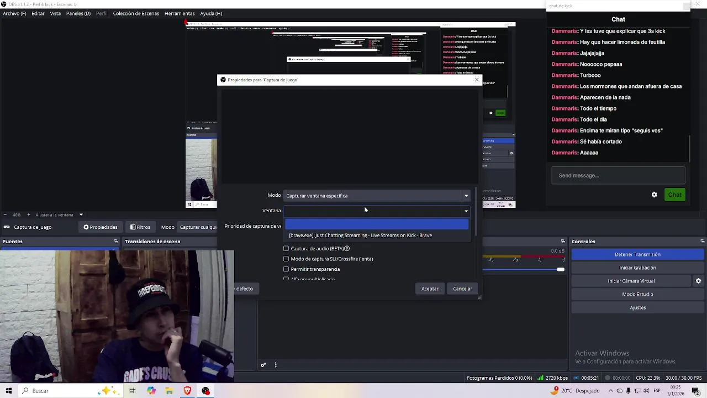Open virtual camera settings gear icon
The image size is (707, 398).
point(698,281)
